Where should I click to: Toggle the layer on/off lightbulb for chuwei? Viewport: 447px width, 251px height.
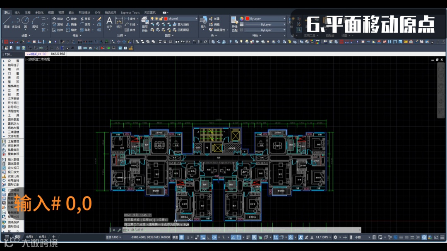[152, 19]
